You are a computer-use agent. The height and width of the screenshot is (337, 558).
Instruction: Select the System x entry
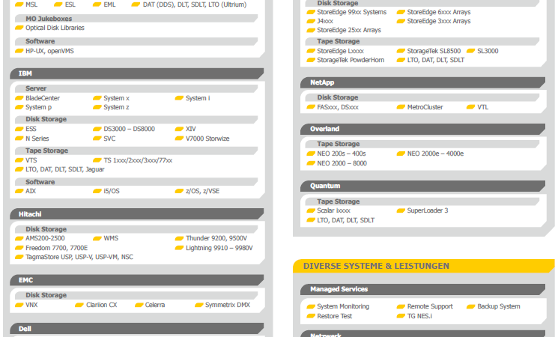tap(116, 98)
